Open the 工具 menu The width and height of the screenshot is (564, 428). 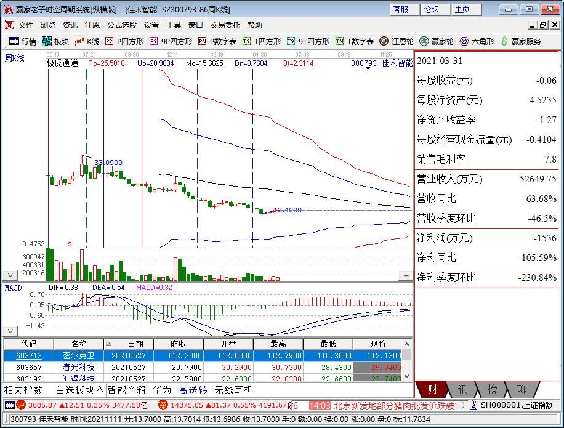click(x=174, y=25)
